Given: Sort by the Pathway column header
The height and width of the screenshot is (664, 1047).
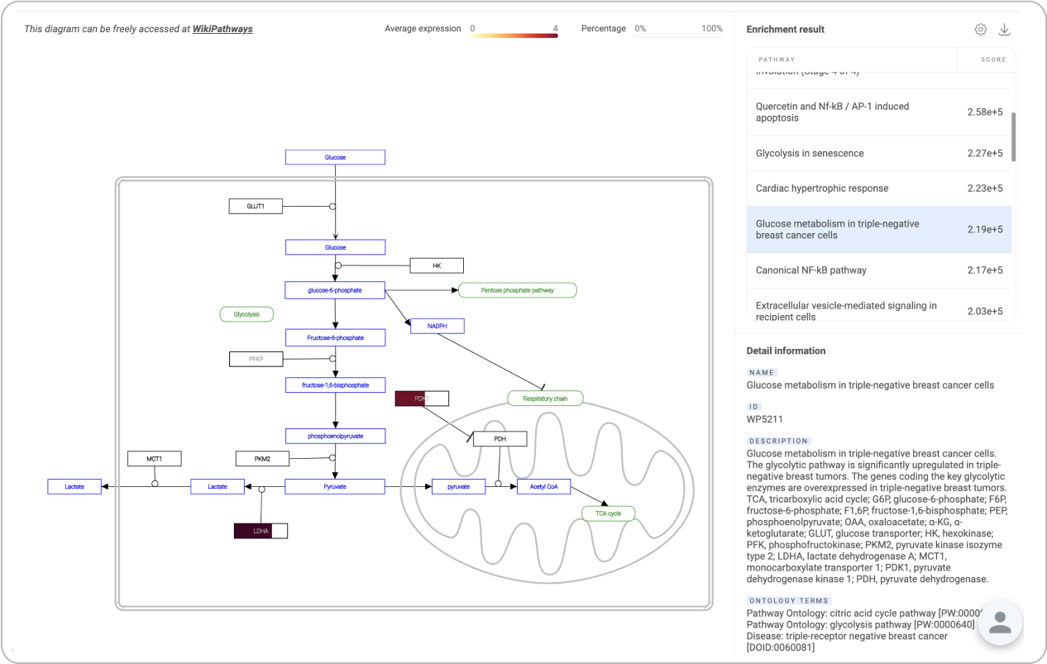Looking at the screenshot, I should pyautogui.click(x=777, y=60).
